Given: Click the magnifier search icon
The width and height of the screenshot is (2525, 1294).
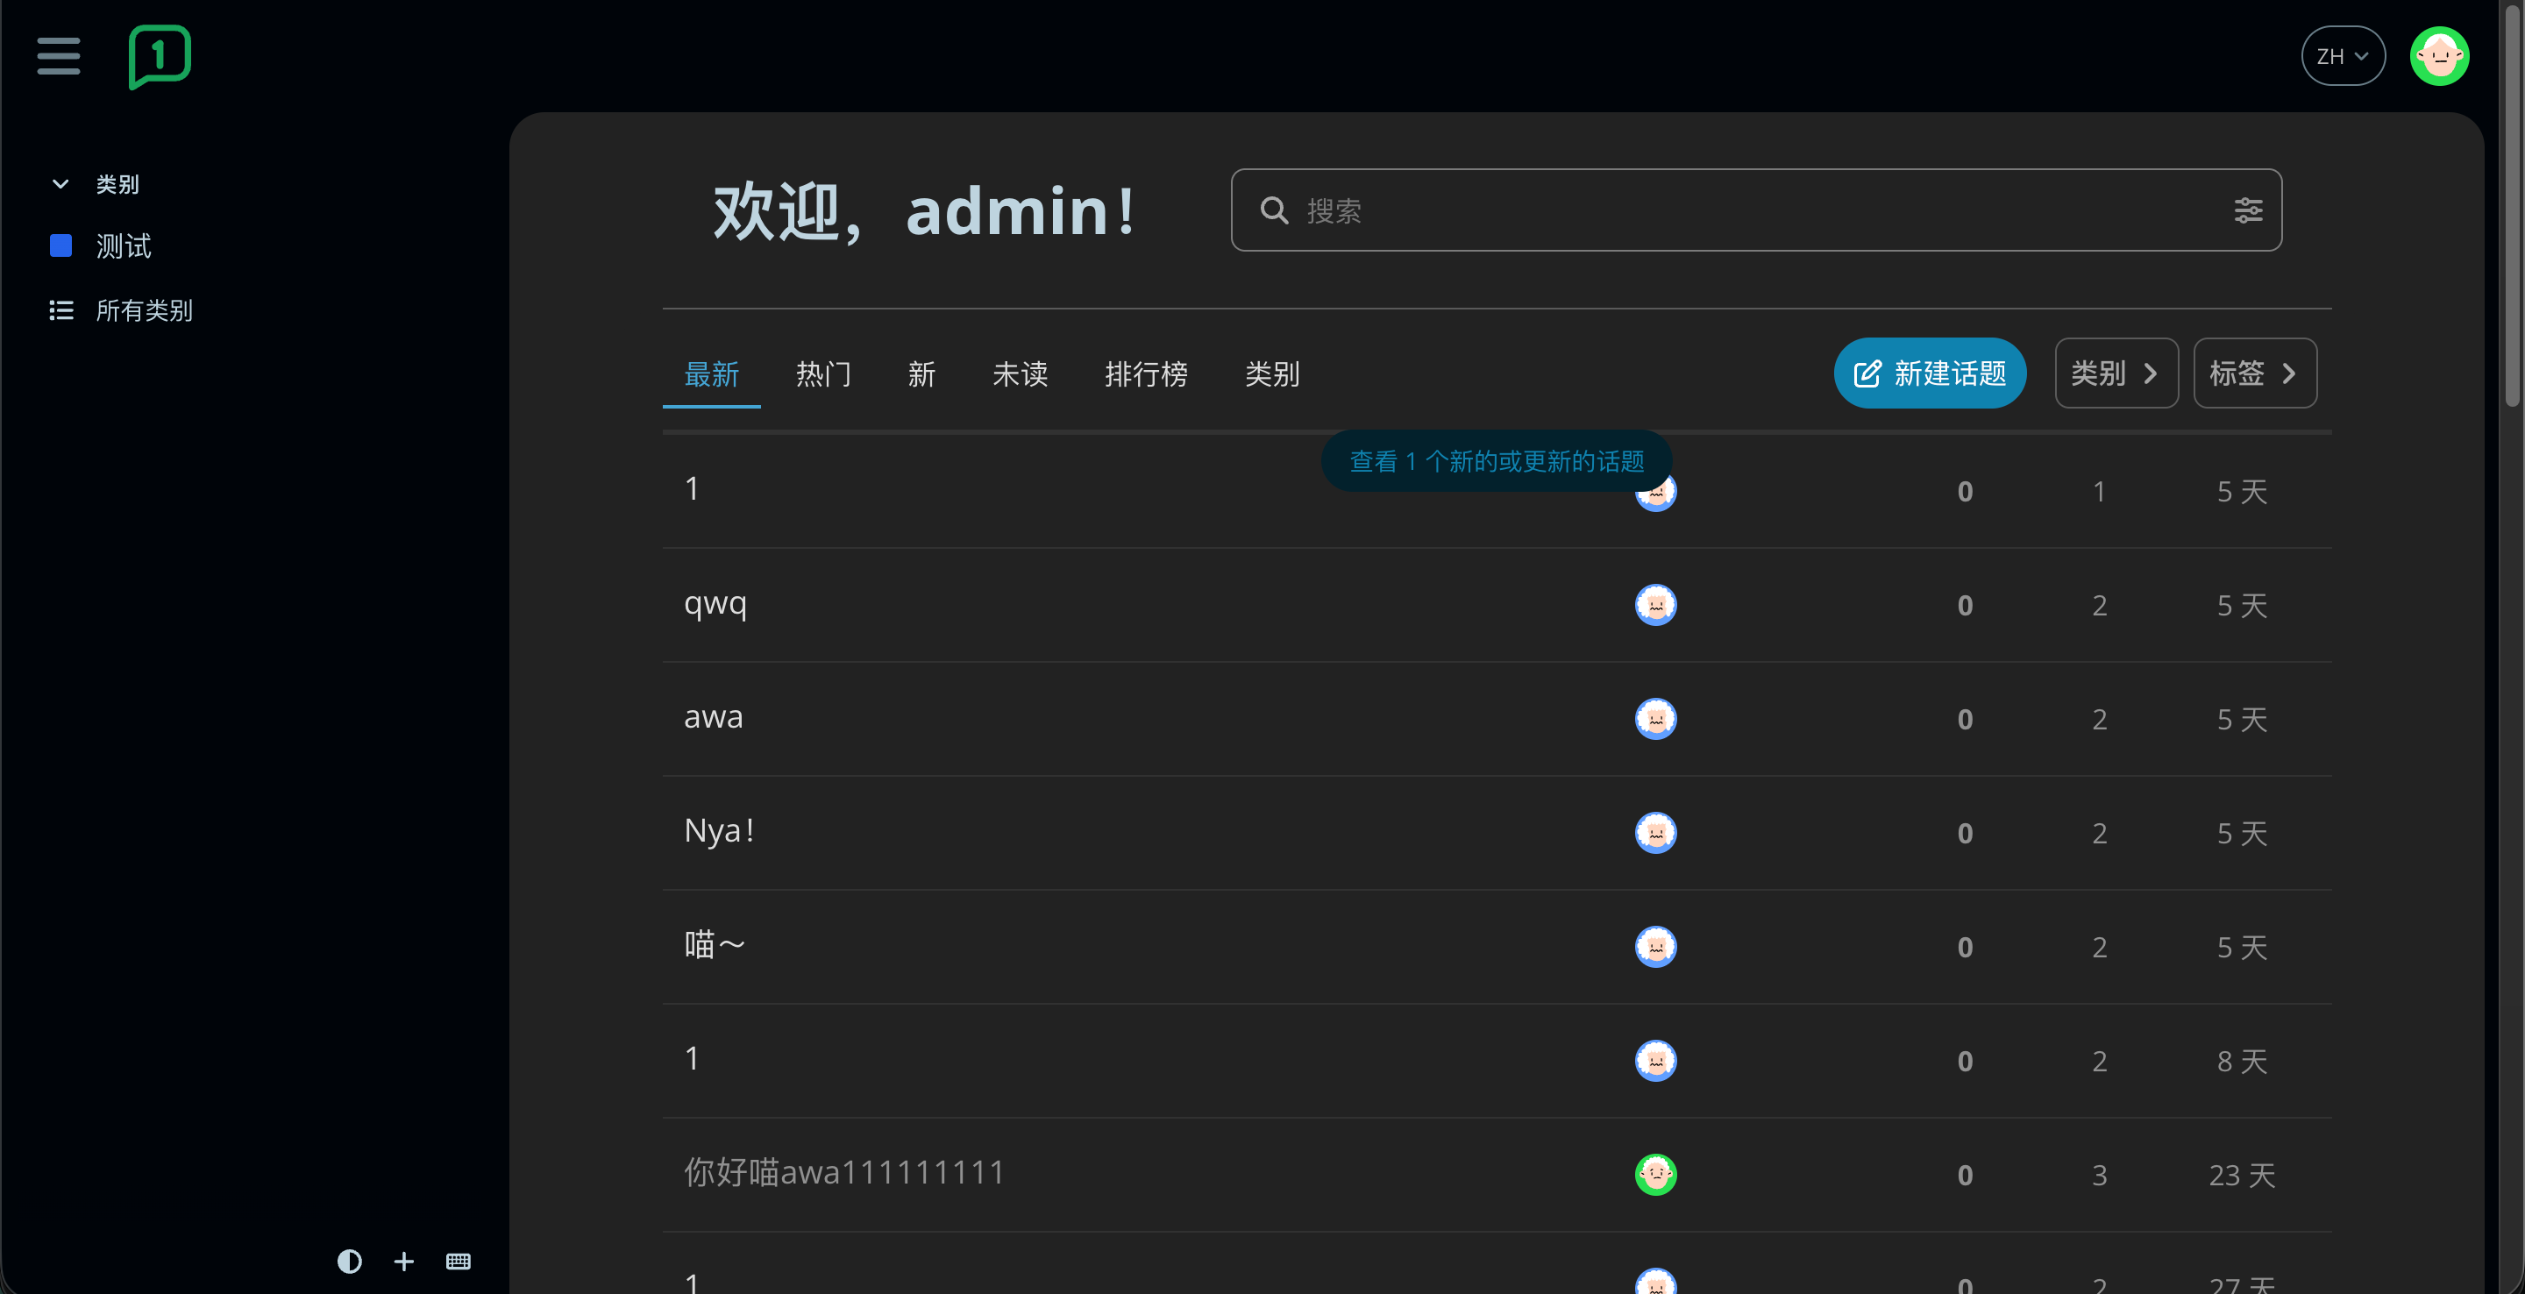Looking at the screenshot, I should point(1273,210).
